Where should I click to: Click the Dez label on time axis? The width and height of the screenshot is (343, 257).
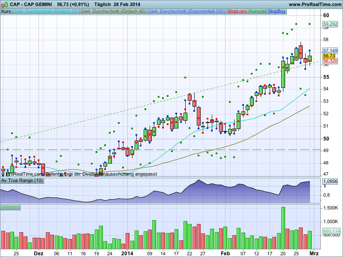39,254
